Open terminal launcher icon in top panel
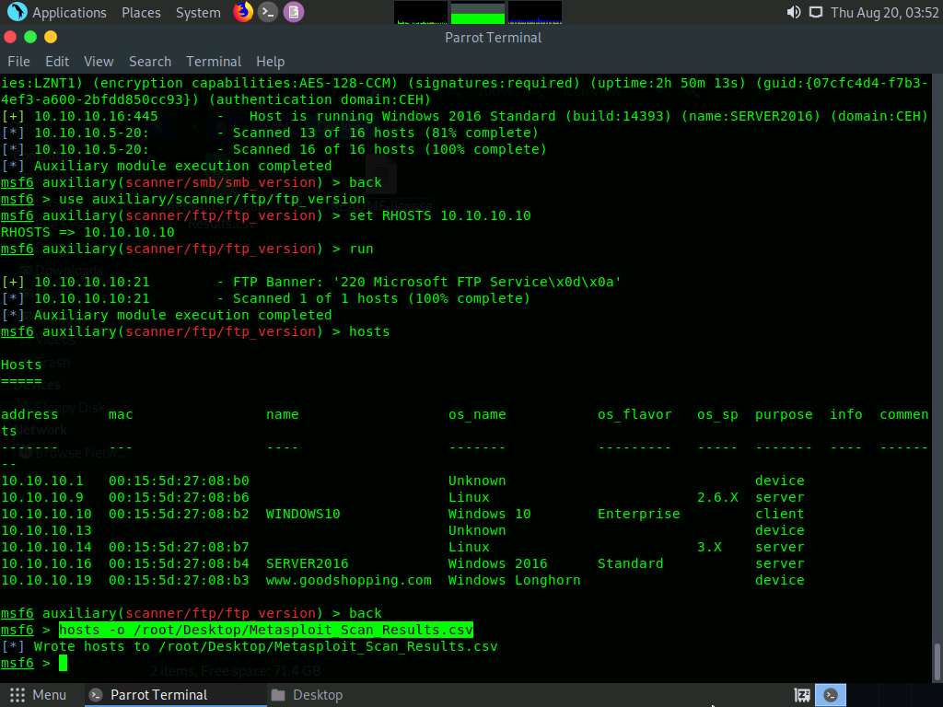Viewport: 943px width, 707px height. click(268, 12)
